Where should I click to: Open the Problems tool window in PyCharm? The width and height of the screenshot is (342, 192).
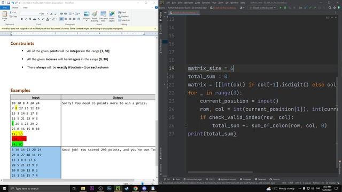pos(245,179)
